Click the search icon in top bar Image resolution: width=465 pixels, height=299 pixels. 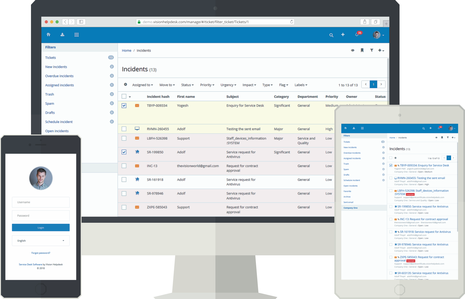(x=331, y=35)
